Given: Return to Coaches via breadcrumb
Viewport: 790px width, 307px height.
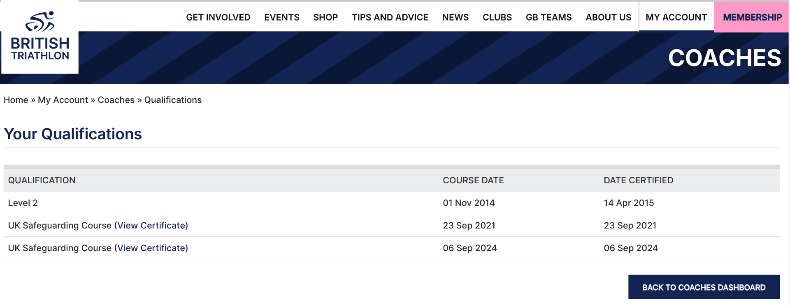Looking at the screenshot, I should pos(116,100).
